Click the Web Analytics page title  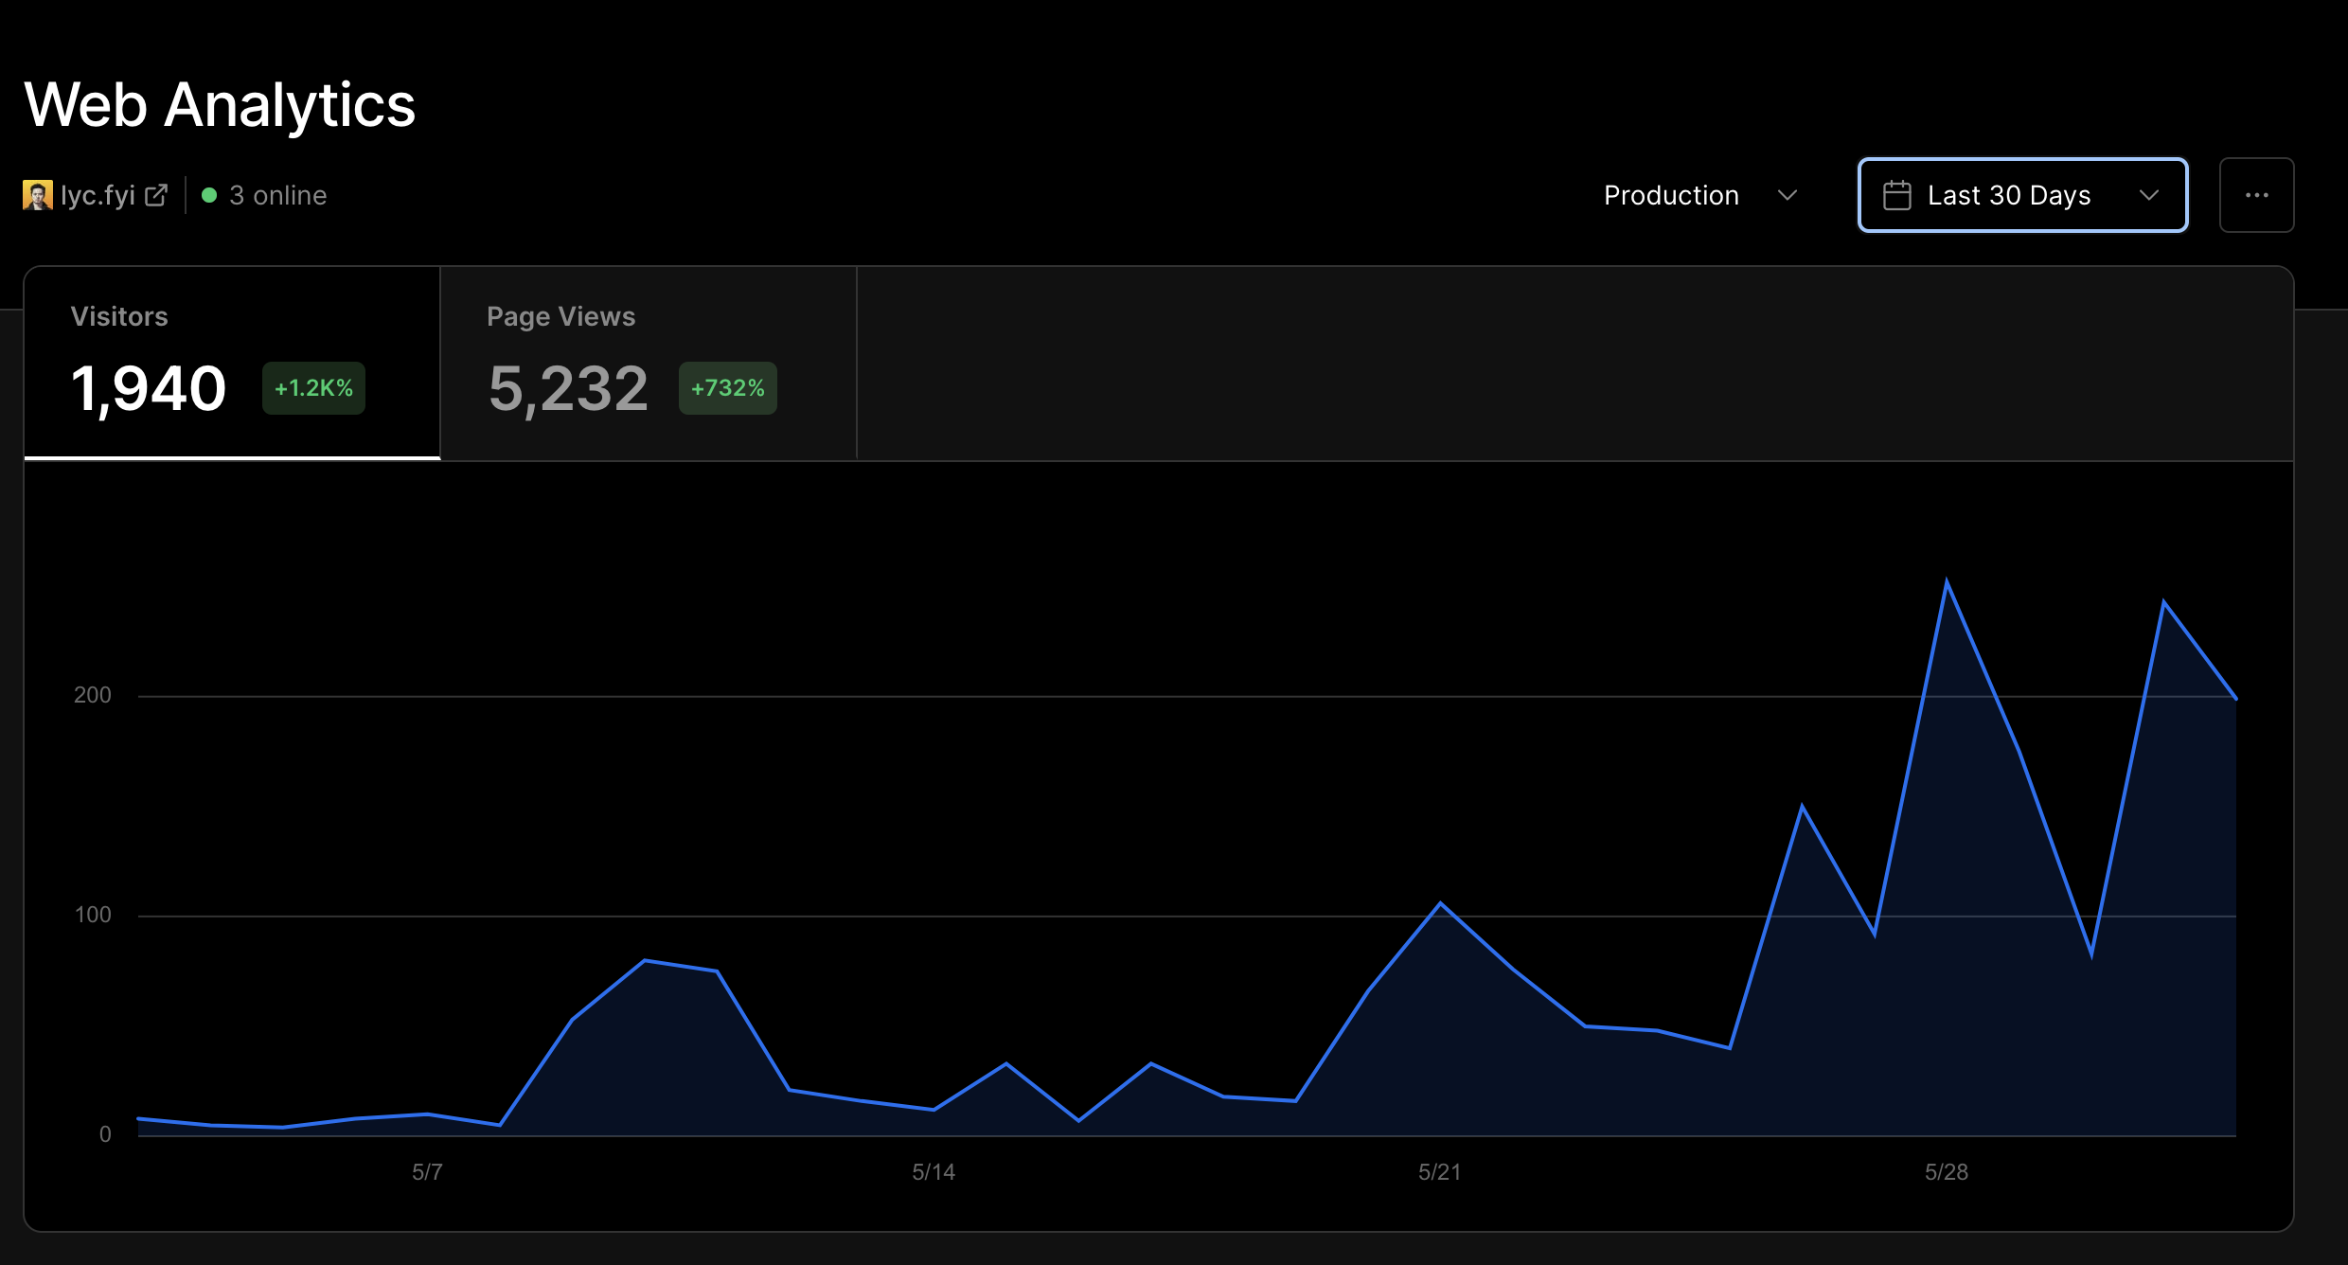[x=219, y=104]
